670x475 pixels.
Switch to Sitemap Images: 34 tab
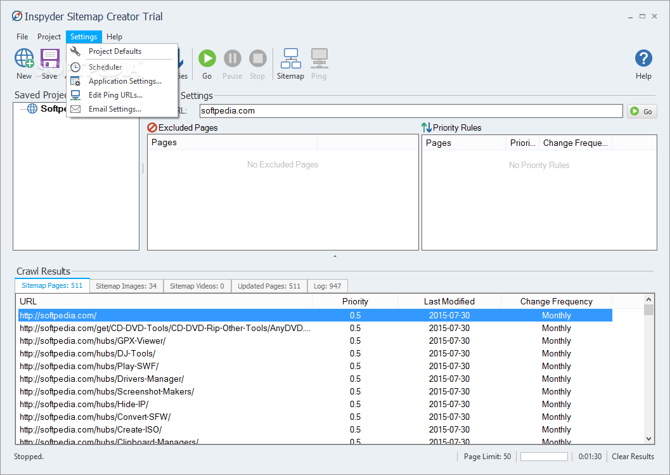126,286
